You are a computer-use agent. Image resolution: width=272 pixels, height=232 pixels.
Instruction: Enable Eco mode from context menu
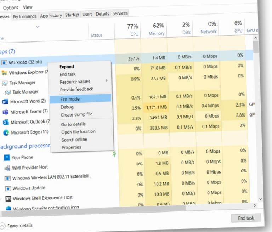click(x=80, y=99)
